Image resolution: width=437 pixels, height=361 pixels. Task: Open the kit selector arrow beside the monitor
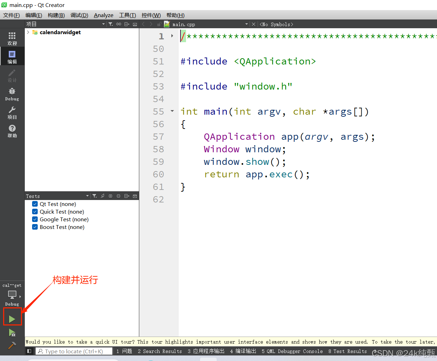(x=20, y=297)
